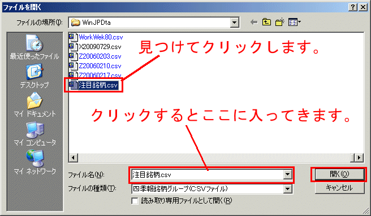Expand the ファイル名 dropdown arrow
Screen dimensions: 371x216
(x=287, y=174)
